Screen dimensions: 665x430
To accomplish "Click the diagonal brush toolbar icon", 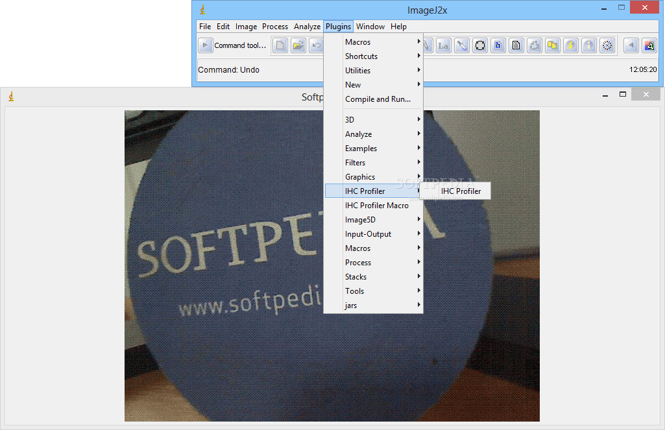I will tap(462, 45).
